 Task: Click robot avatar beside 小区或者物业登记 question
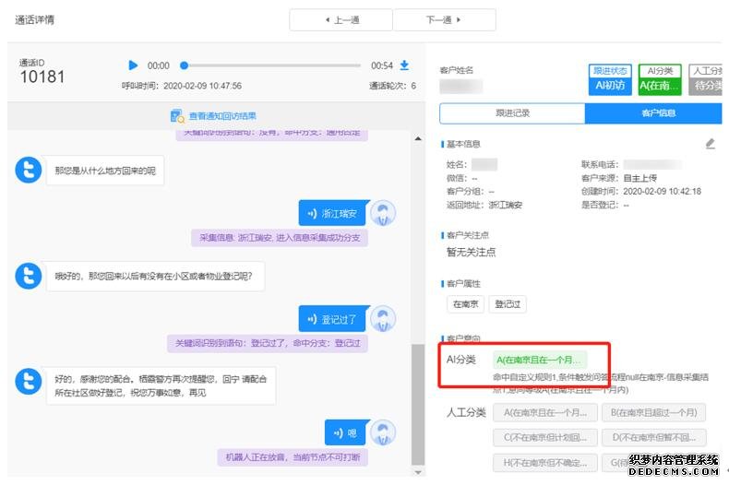click(x=29, y=276)
